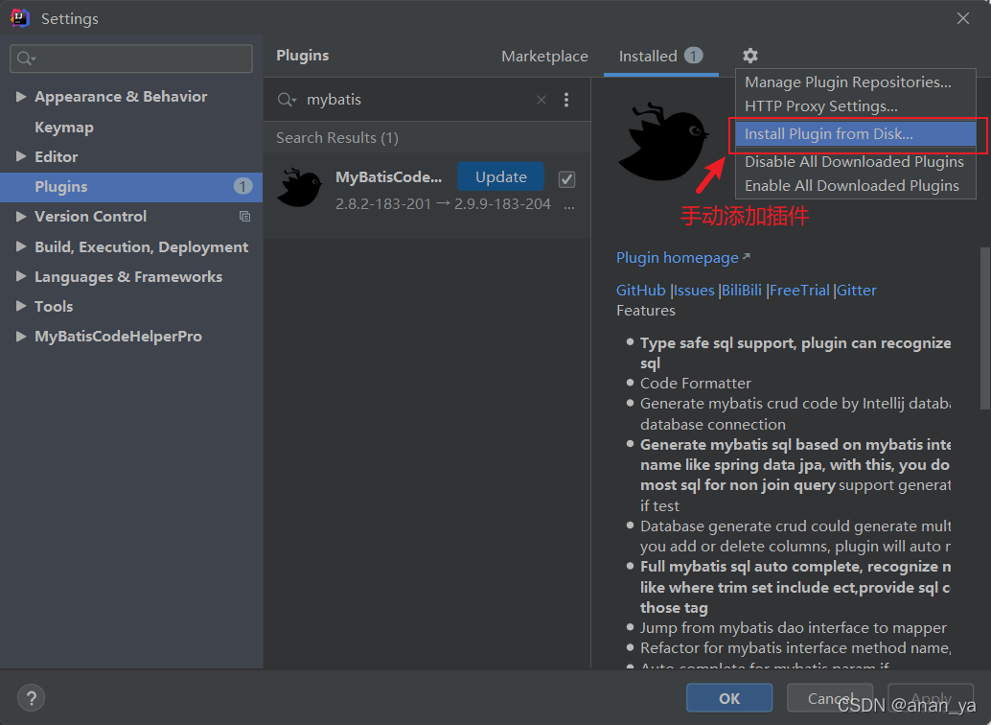Switch to the Marketplace tab
This screenshot has width=991, height=725.
pos(544,57)
